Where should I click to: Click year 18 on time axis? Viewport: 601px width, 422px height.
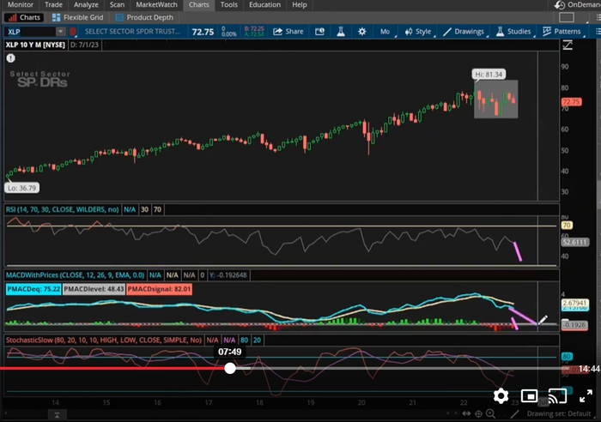click(259, 403)
